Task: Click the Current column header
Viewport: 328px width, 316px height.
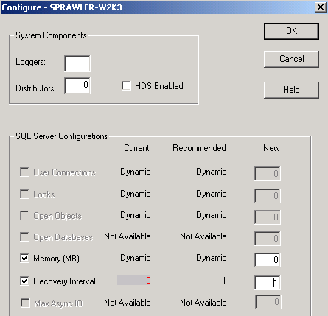Action: (x=136, y=148)
